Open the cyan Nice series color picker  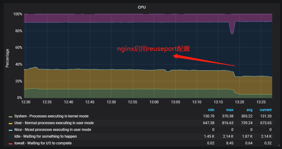(10, 130)
